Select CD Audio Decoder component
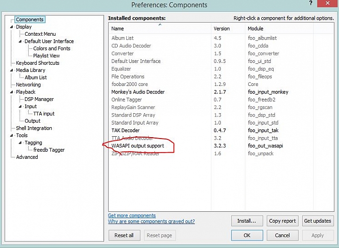This screenshot has width=339, height=248. pyautogui.click(x=221, y=46)
